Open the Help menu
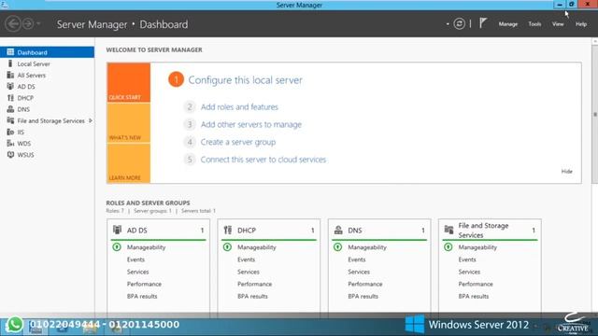Screen dimensions: 598x336 click(x=581, y=24)
